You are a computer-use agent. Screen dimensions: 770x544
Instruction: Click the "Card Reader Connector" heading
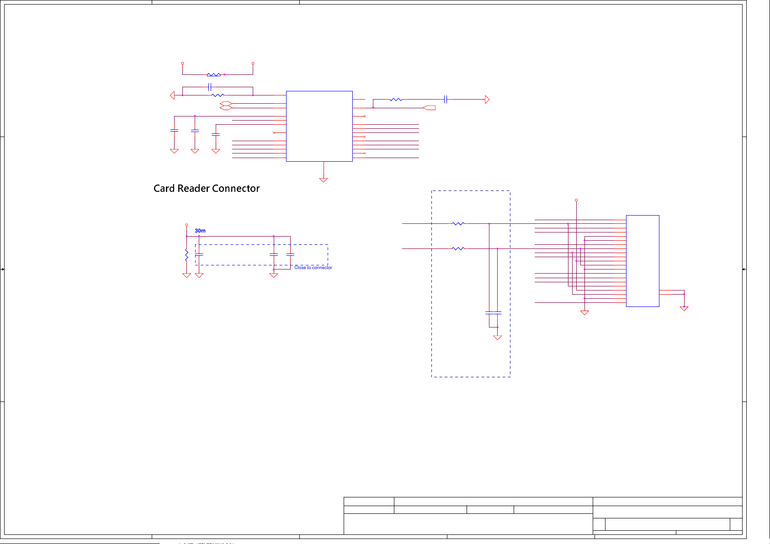(207, 188)
